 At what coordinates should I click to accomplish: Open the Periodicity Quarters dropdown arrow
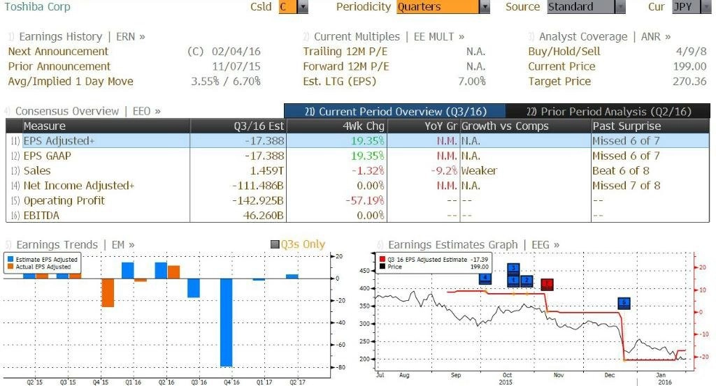[x=485, y=7]
